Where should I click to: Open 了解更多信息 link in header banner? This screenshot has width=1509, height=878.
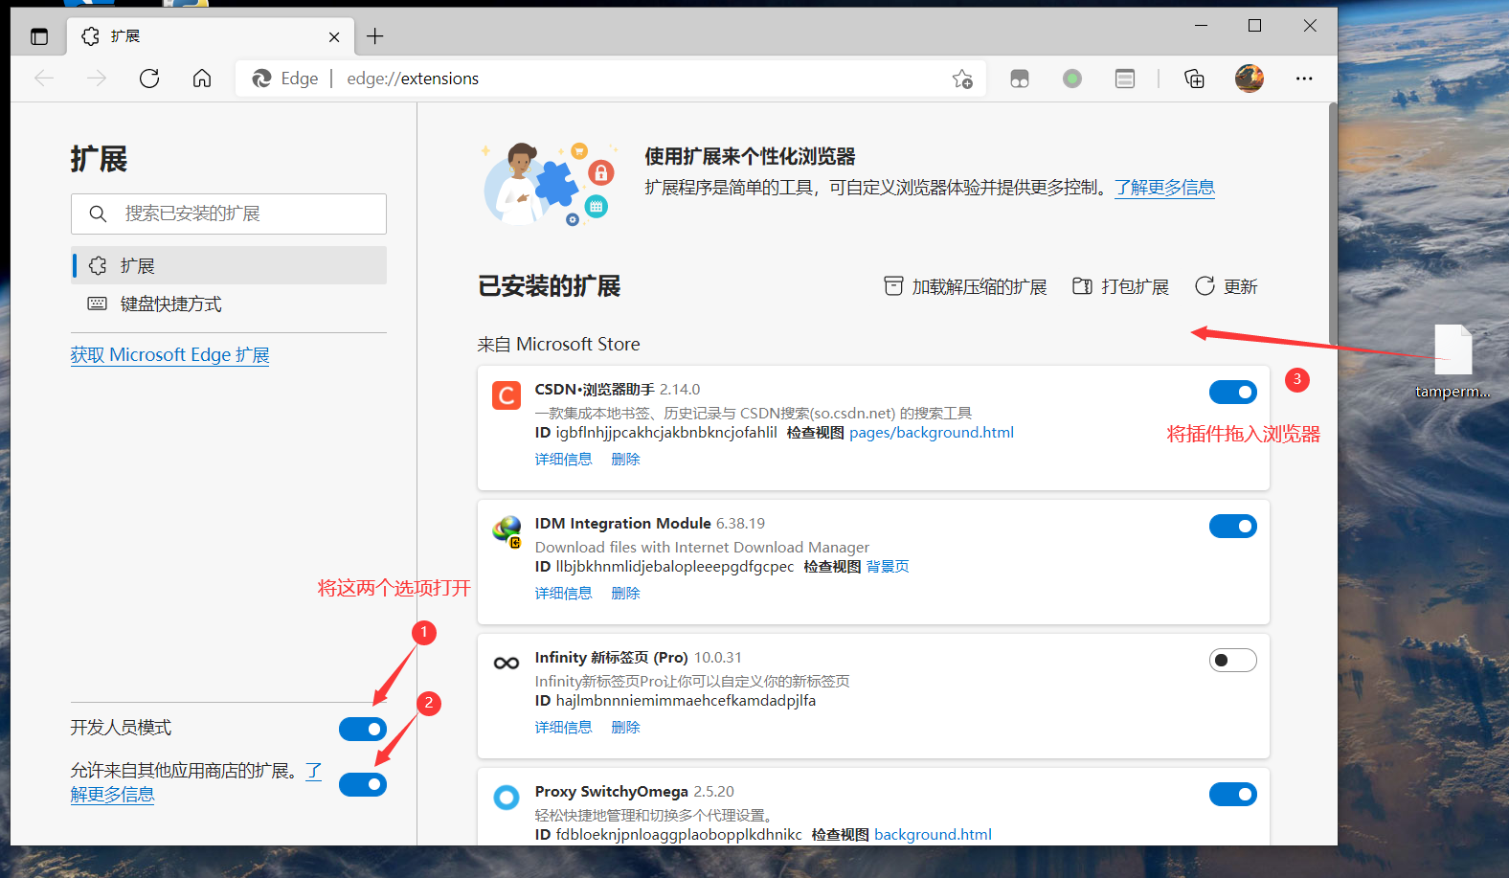(1164, 188)
